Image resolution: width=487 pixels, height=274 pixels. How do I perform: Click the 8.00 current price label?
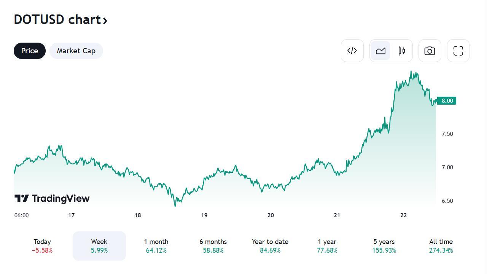coord(447,101)
